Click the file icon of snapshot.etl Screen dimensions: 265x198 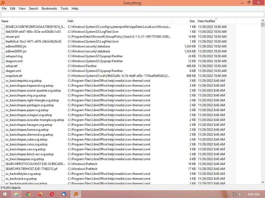pyautogui.click(x=3, y=76)
